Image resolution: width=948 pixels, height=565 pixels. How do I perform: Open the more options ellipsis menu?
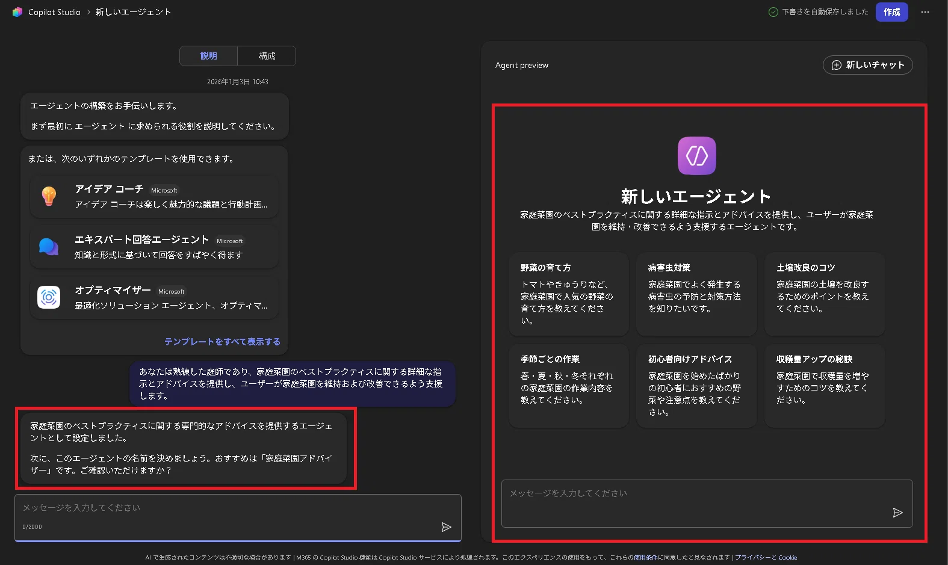(x=925, y=12)
